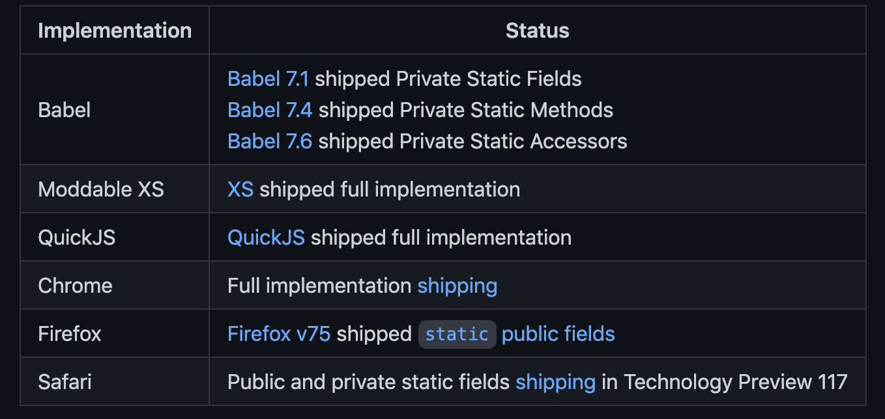Click the Status column header
This screenshot has height=419, width=885.
pyautogui.click(x=537, y=31)
